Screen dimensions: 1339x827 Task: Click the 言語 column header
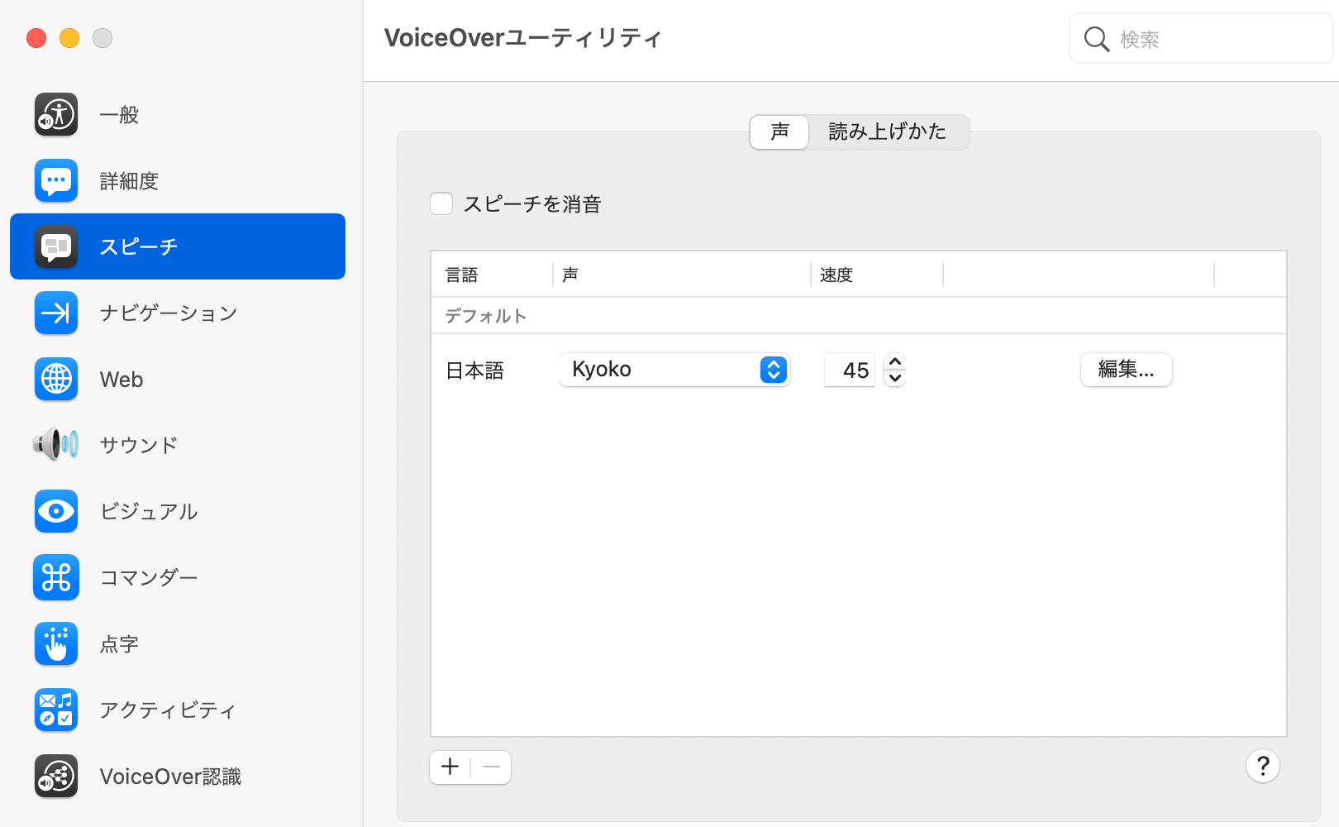tap(462, 275)
